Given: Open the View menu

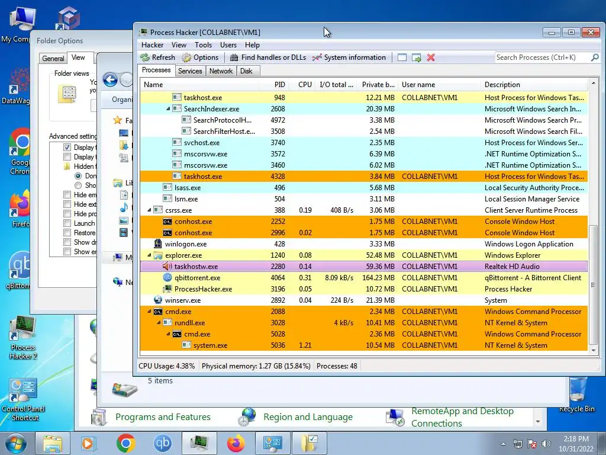Looking at the screenshot, I should click(179, 45).
